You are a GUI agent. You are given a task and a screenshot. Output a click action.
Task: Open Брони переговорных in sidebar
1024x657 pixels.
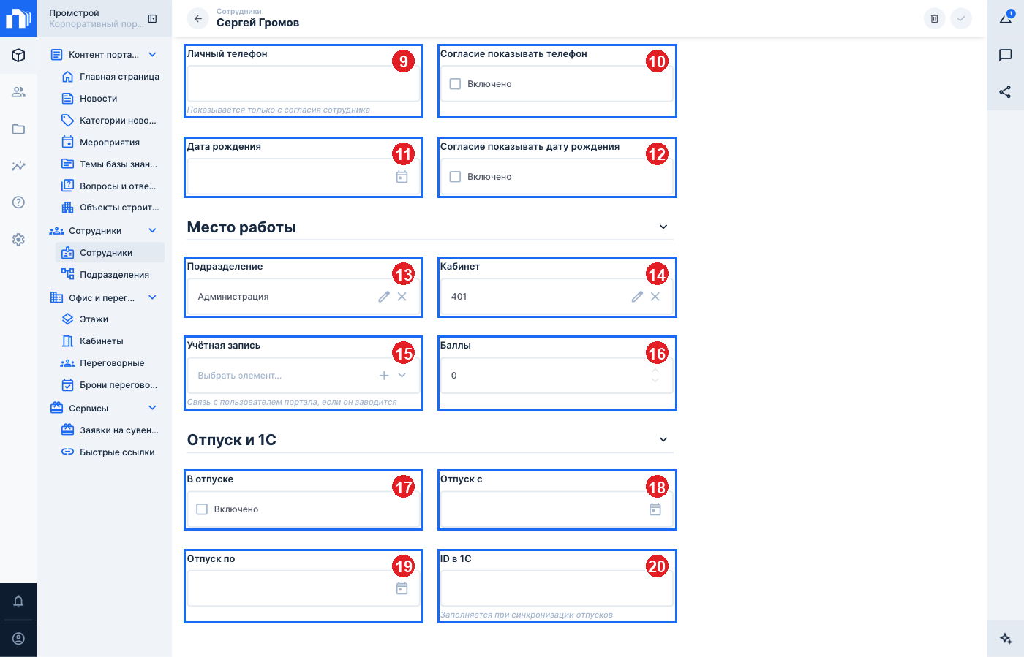coord(111,385)
